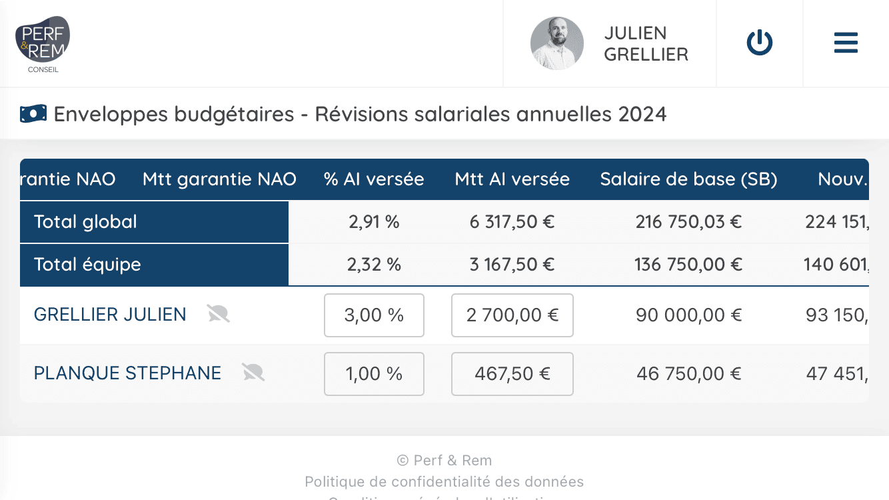
Task: Toggle crossed-out icon next to PLANQUE STEPHANE
Action: coord(253,373)
